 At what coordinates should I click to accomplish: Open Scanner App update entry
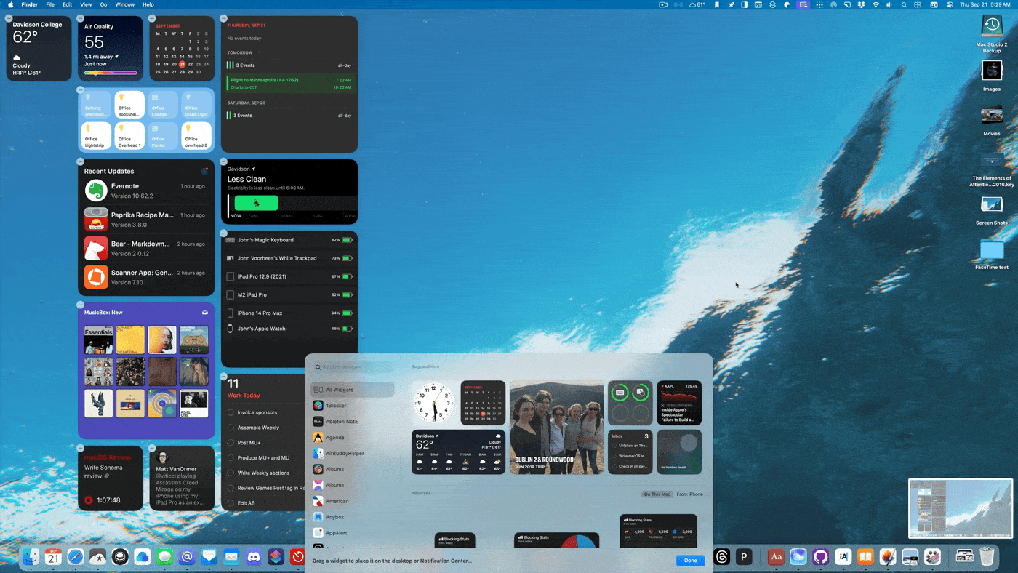[145, 277]
